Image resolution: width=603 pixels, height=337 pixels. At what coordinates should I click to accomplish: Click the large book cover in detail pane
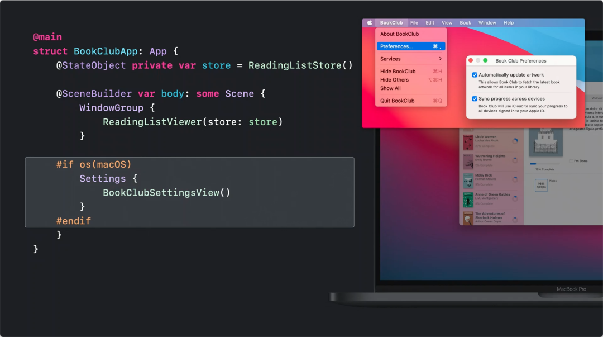[x=545, y=142]
